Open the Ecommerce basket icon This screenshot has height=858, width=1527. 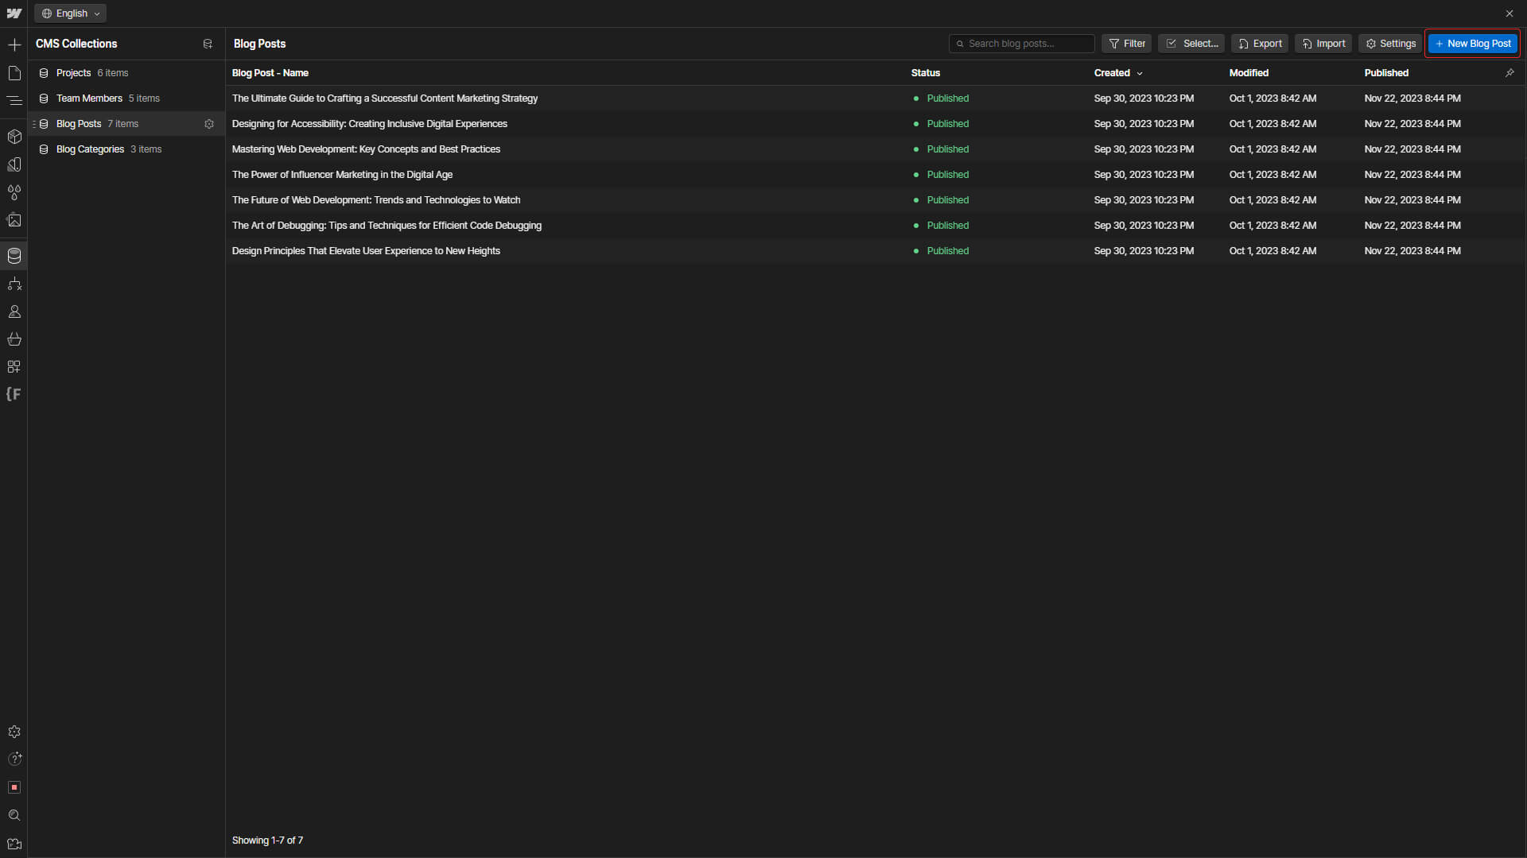click(x=14, y=339)
